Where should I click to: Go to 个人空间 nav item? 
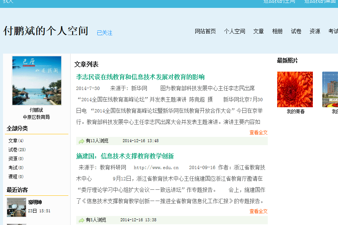tap(234, 31)
